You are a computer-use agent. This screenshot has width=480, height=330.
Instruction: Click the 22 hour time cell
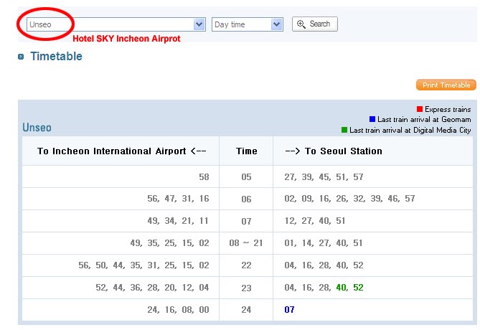[x=246, y=265]
